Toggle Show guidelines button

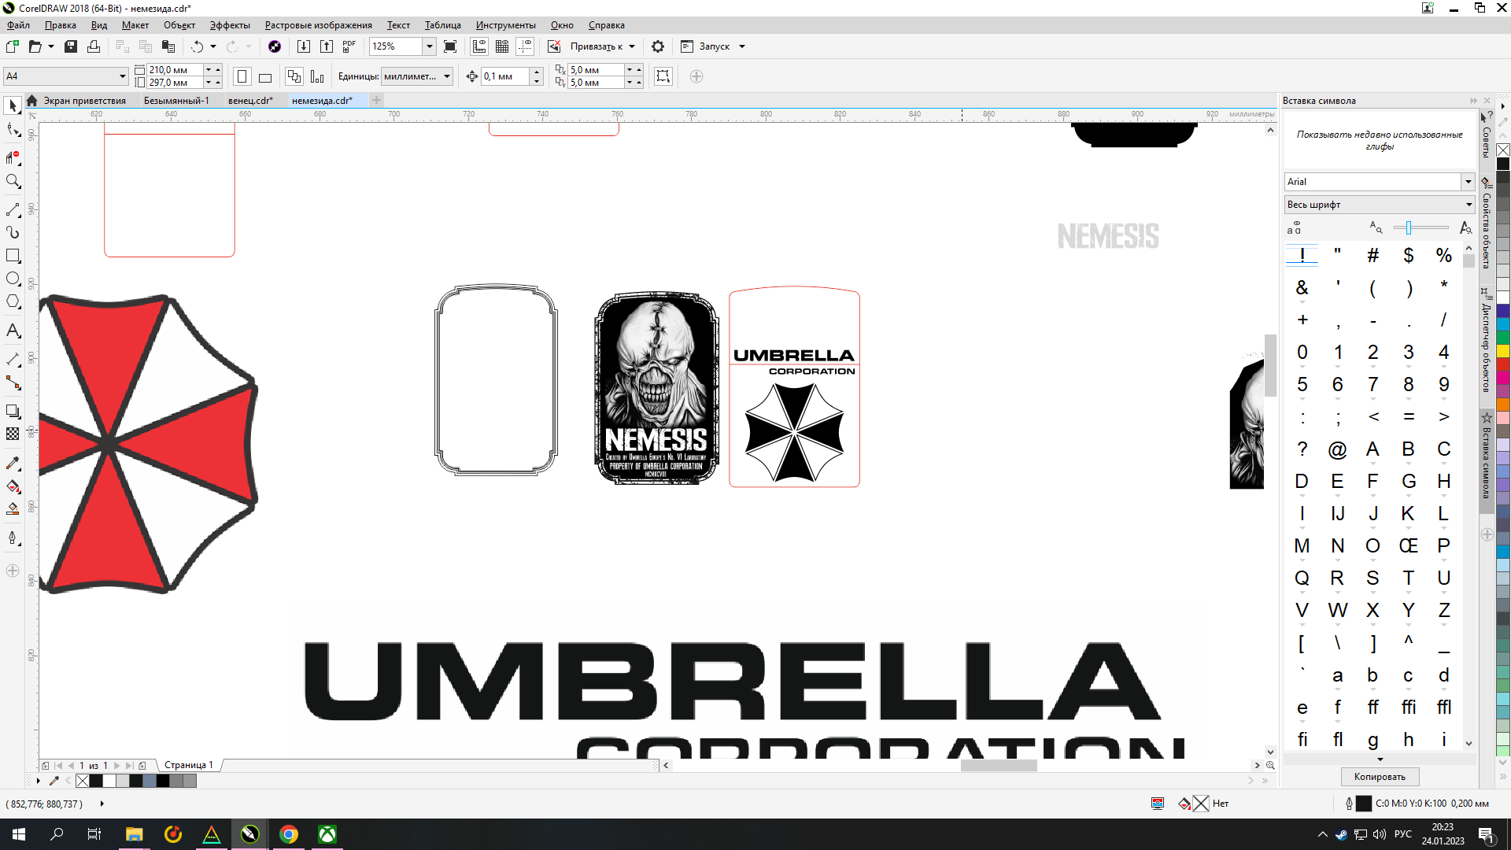(x=525, y=46)
